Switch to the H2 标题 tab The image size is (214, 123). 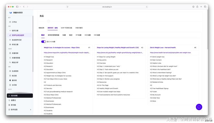point(88,35)
